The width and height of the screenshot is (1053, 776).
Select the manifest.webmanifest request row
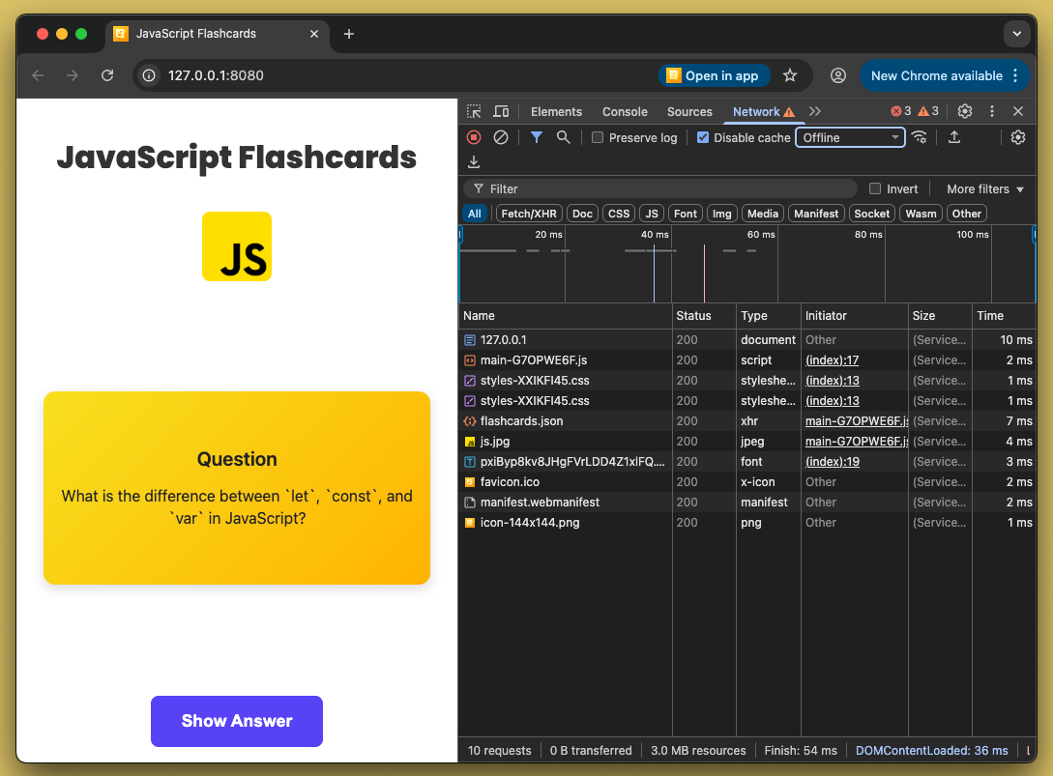[747, 503]
